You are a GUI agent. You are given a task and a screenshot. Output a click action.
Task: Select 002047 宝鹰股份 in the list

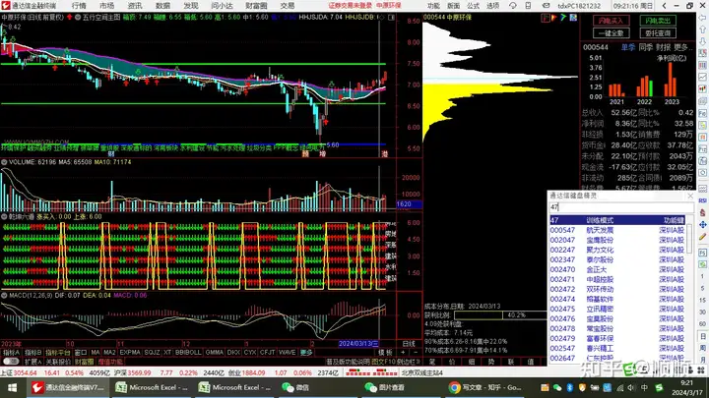pyautogui.click(x=616, y=240)
